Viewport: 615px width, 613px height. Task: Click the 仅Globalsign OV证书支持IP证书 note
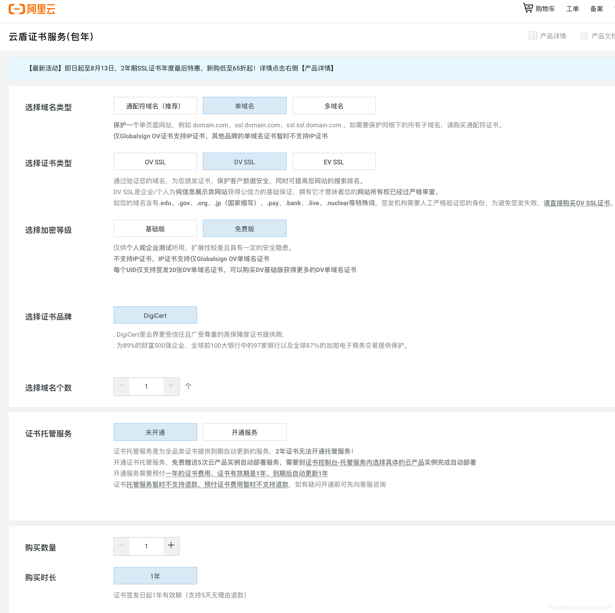point(221,136)
